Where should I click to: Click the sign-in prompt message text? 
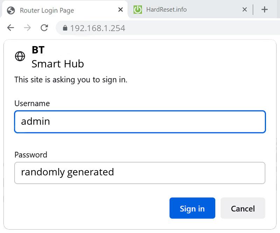point(71,80)
